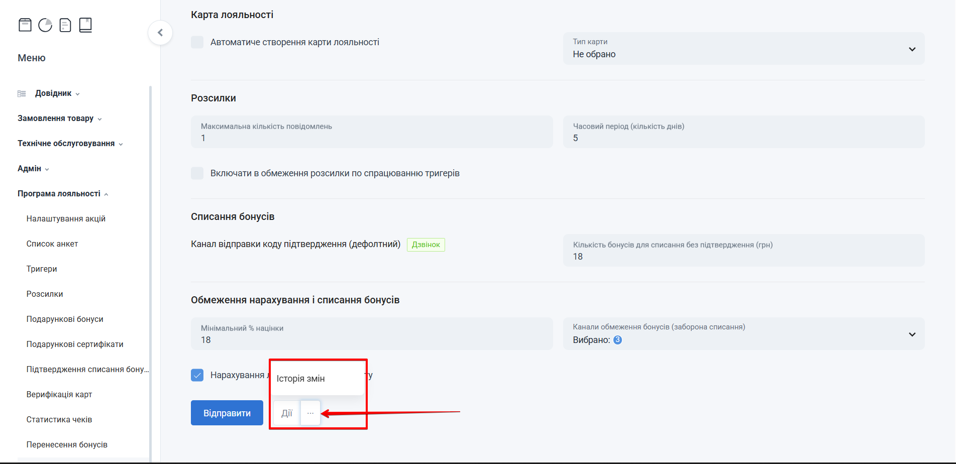956x464 pixels.
Task: Select Історія змін from popup menu
Action: [x=300, y=379]
